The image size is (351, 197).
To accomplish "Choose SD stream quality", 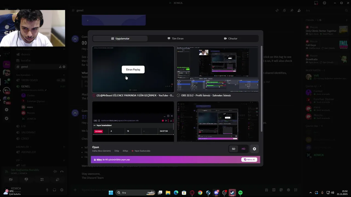I will (x=234, y=149).
